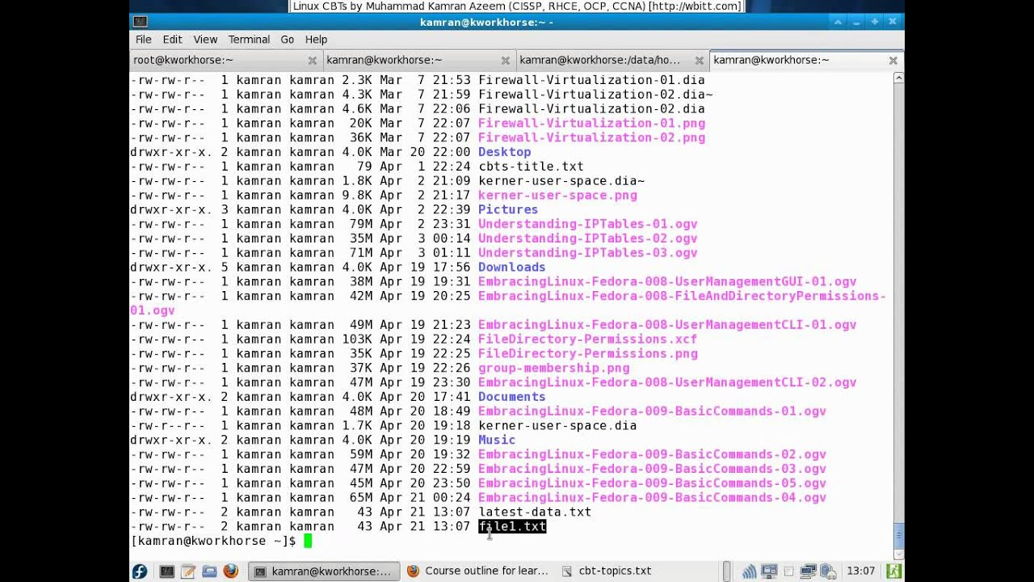The height and width of the screenshot is (582, 1034).
Task: Open the Terminal menu
Action: [x=249, y=40]
